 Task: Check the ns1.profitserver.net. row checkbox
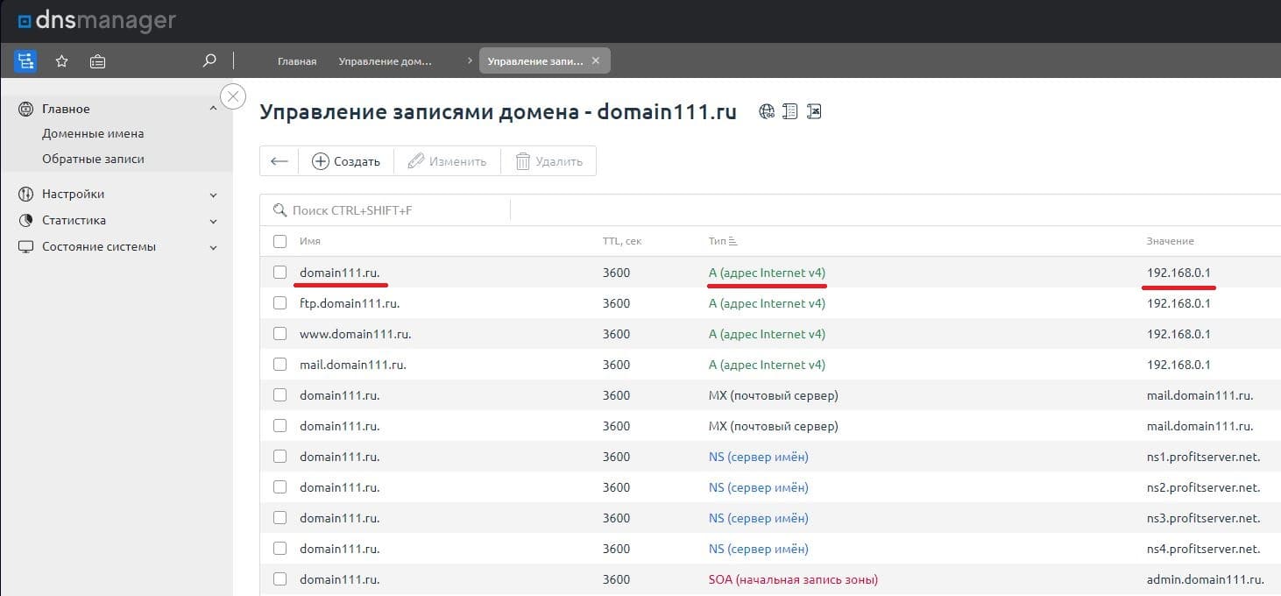point(280,457)
